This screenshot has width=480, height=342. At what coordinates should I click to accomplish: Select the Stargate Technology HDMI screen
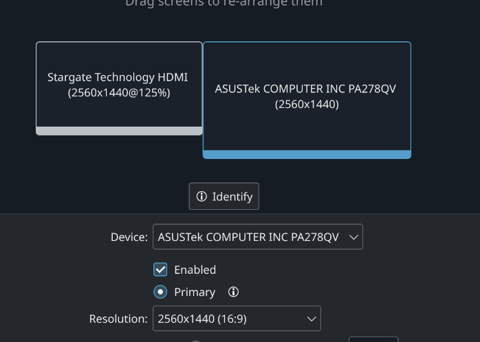point(118,85)
